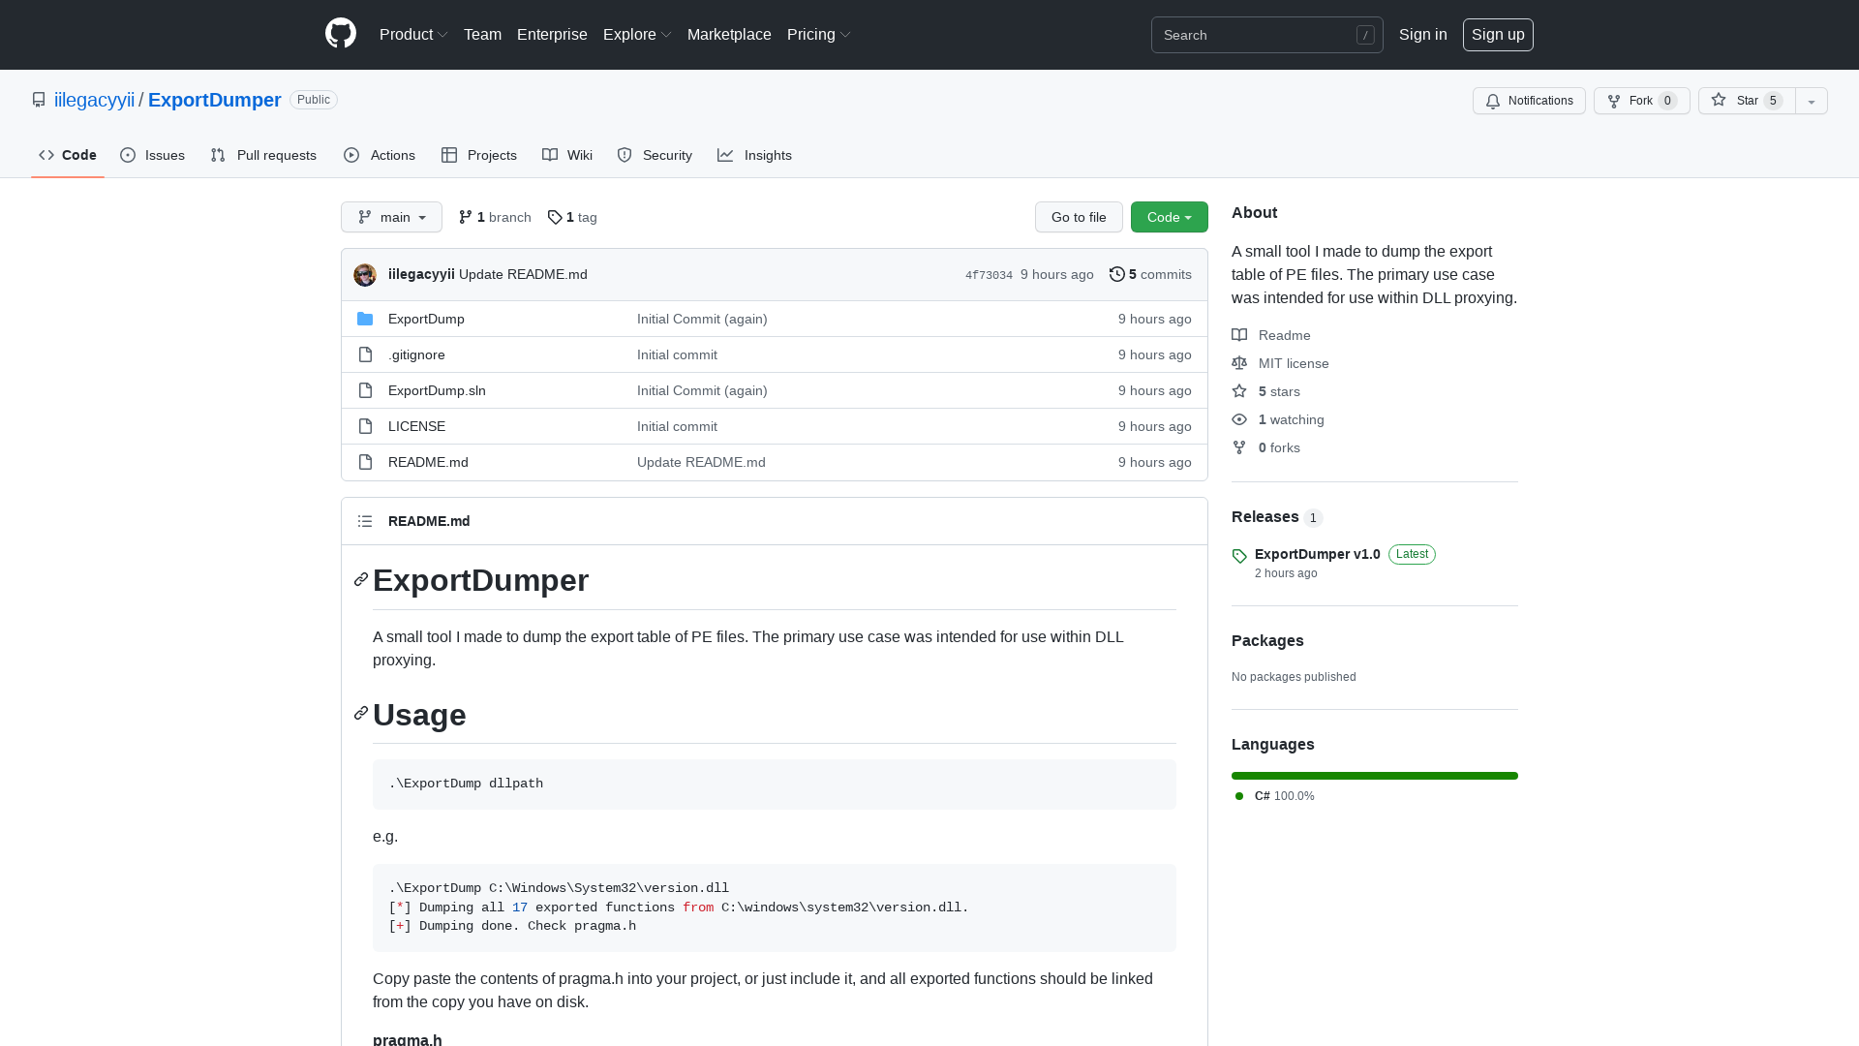Click the Insights graph icon
The width and height of the screenshot is (1859, 1046).
(726, 155)
